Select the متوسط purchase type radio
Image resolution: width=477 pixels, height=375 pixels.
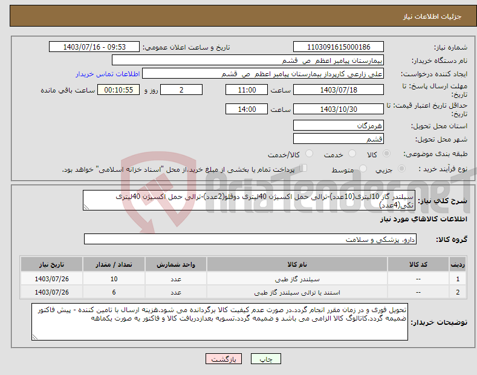pyautogui.click(x=363, y=168)
